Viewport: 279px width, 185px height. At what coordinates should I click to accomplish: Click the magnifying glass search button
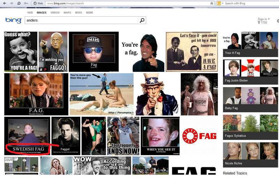click(x=142, y=20)
